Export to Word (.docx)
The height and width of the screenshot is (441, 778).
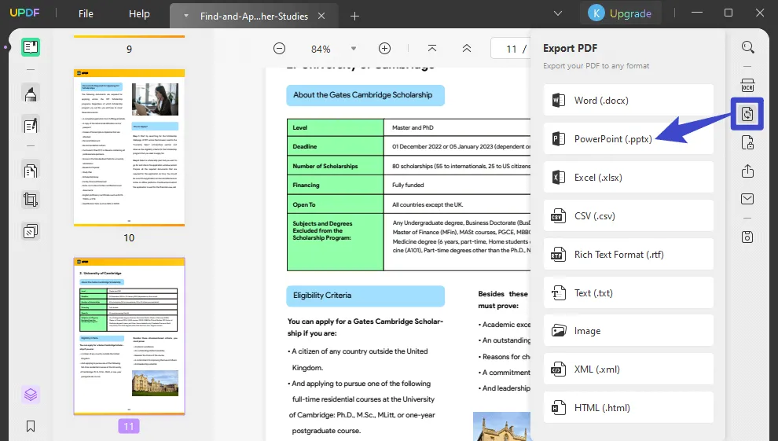[628, 100]
